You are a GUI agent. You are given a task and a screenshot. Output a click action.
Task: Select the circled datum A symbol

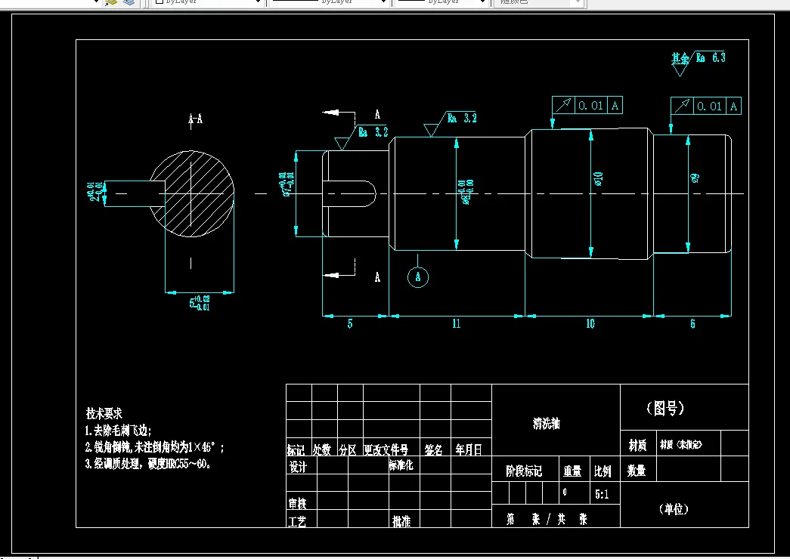click(417, 277)
